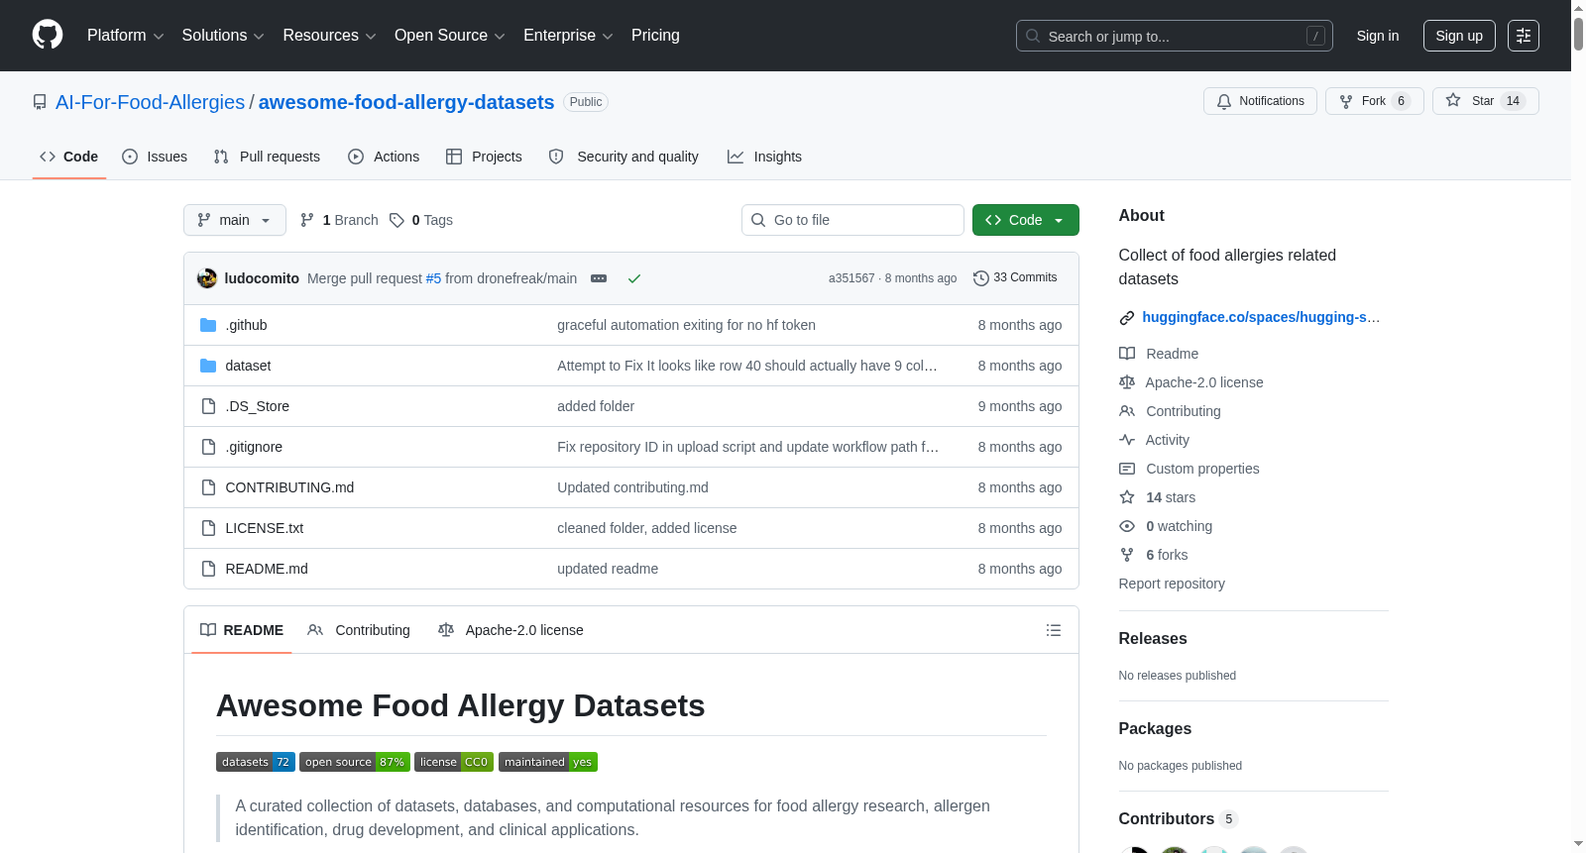Open the 6 forks link
Screen dimensions: 1586x853
tap(1167, 555)
